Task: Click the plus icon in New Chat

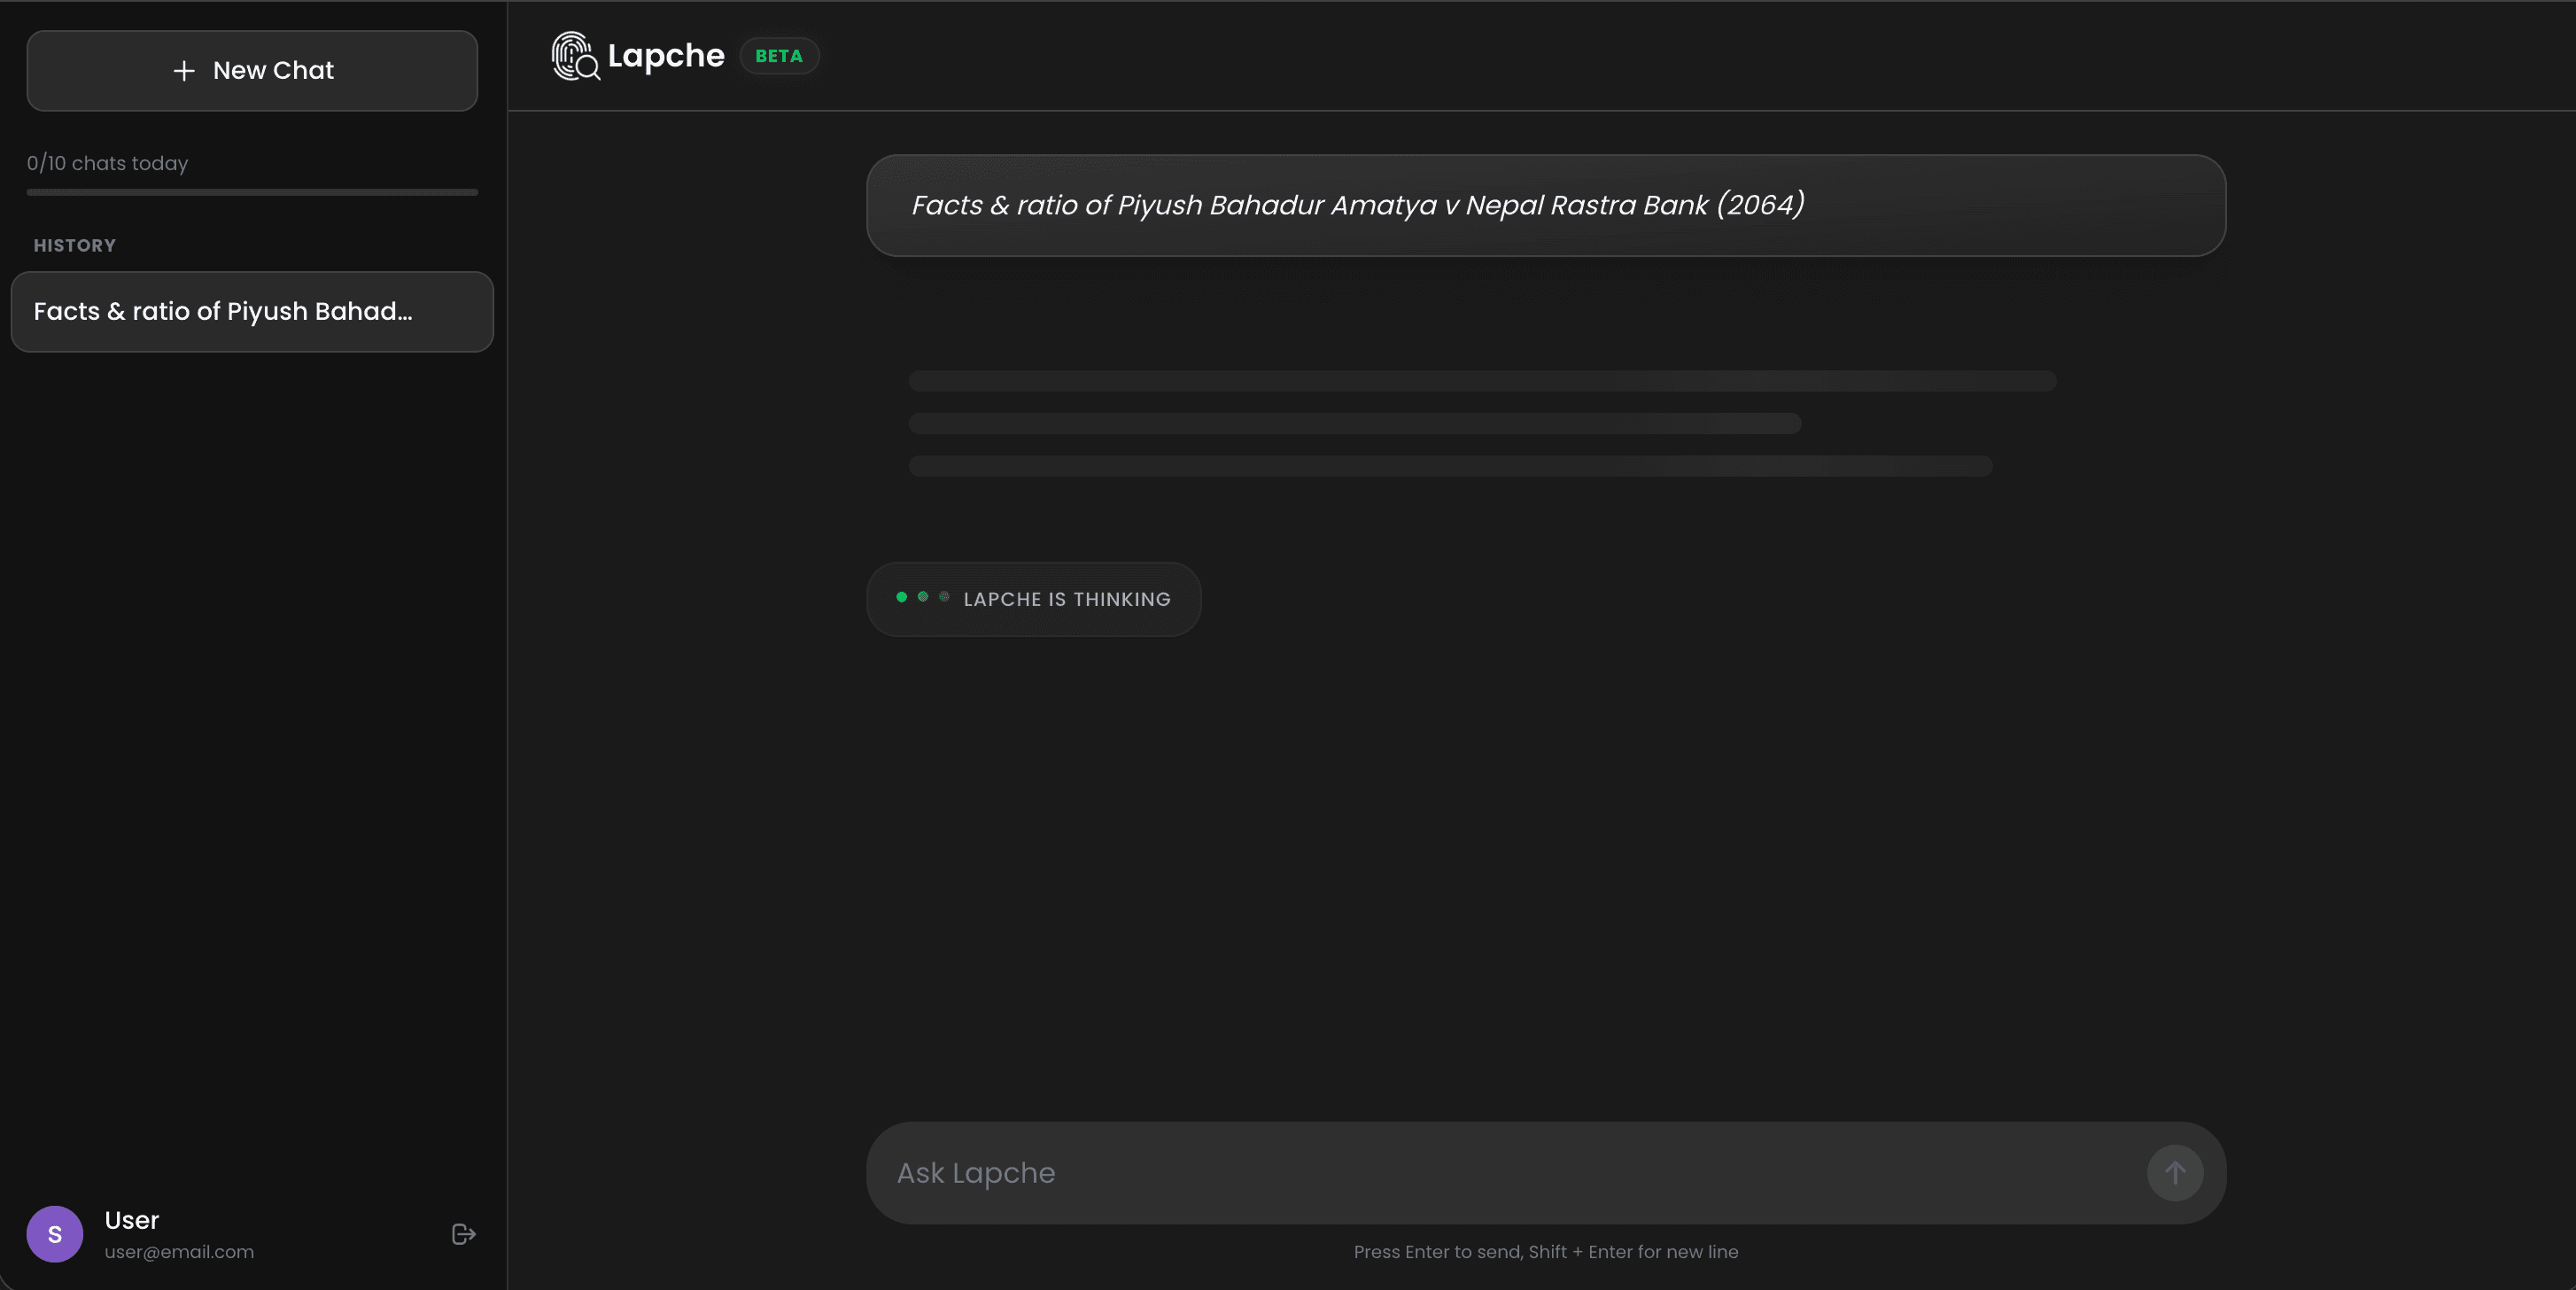Action: tap(184, 71)
